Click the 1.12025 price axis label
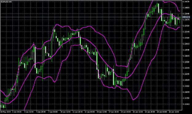192x114 pixels. click(x=186, y=80)
